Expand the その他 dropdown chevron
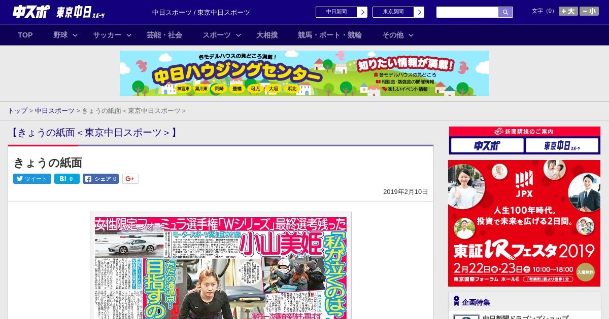 coord(411,35)
